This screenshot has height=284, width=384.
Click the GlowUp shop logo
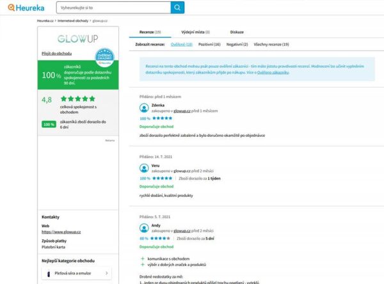click(77, 38)
